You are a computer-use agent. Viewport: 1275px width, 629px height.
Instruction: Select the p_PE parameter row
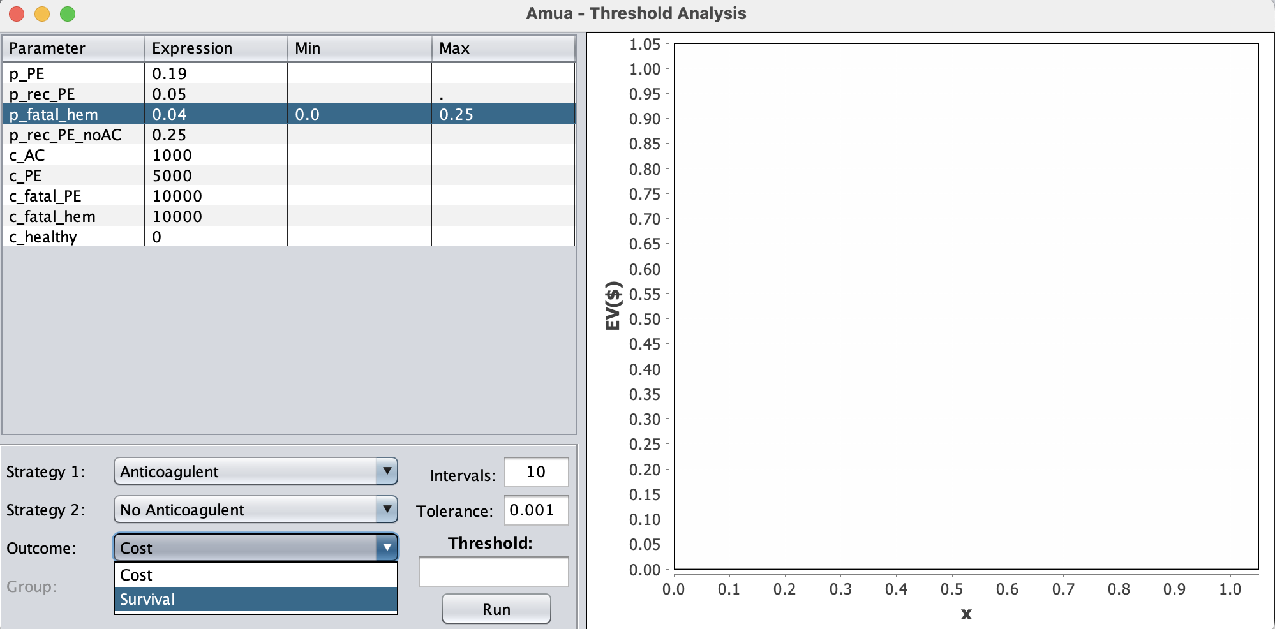[73, 74]
